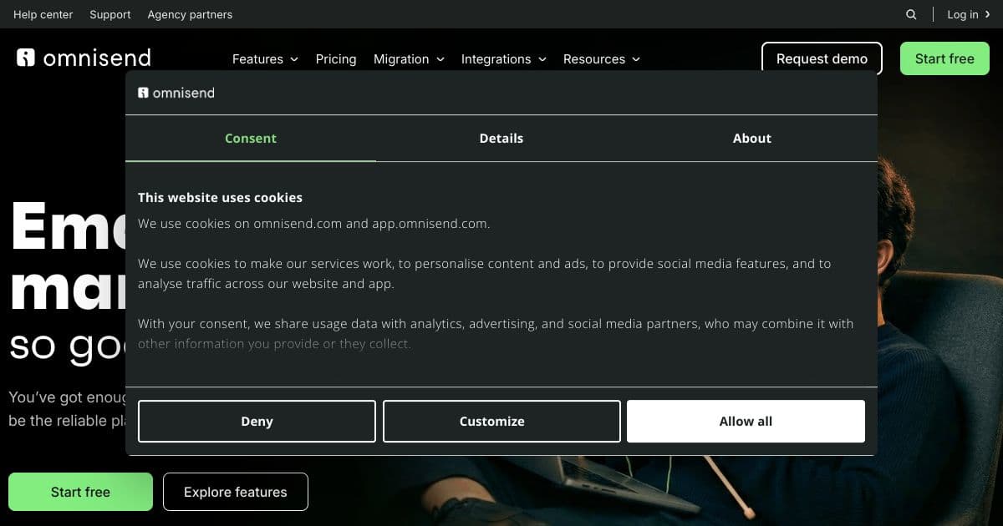This screenshot has width=1003, height=526.
Task: Open the Migration dropdown
Action: click(409, 58)
